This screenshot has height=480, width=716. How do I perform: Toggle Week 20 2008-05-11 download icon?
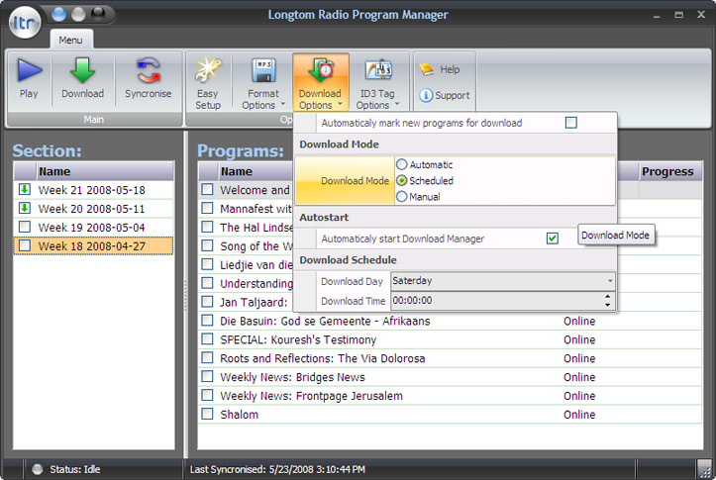[x=25, y=208]
